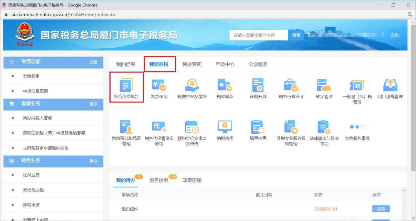Click the Chrome zoom magnifier icon
416x221 pixels.
tap(410, 15)
